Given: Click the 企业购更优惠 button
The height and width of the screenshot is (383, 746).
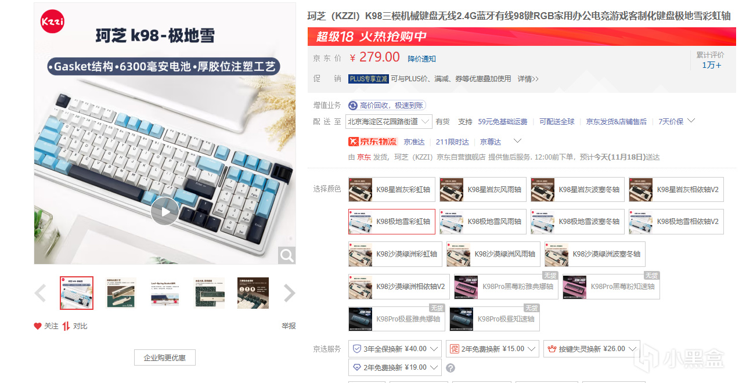Looking at the screenshot, I should 165,357.
